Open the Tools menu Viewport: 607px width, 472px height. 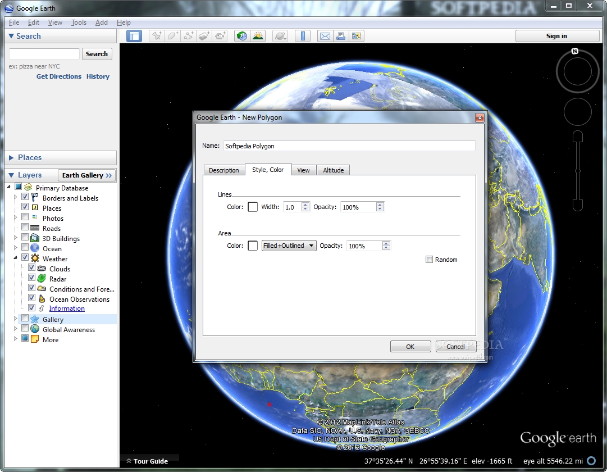point(79,22)
